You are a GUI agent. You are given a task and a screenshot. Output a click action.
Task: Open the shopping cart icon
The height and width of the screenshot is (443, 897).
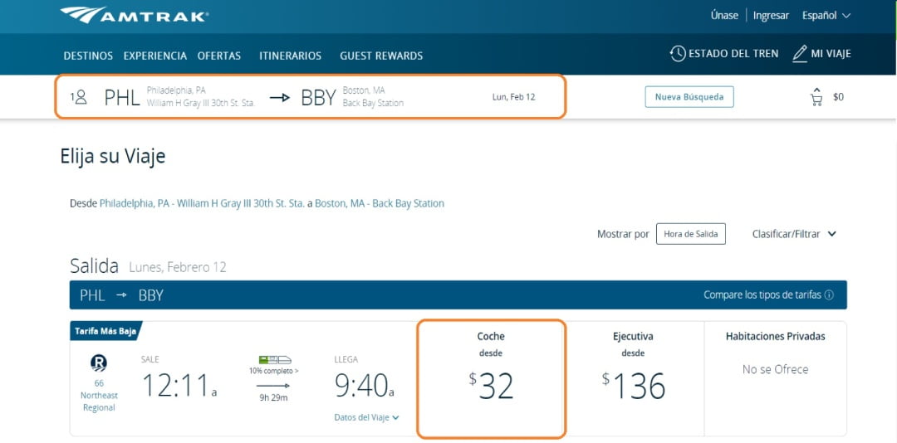coord(816,100)
